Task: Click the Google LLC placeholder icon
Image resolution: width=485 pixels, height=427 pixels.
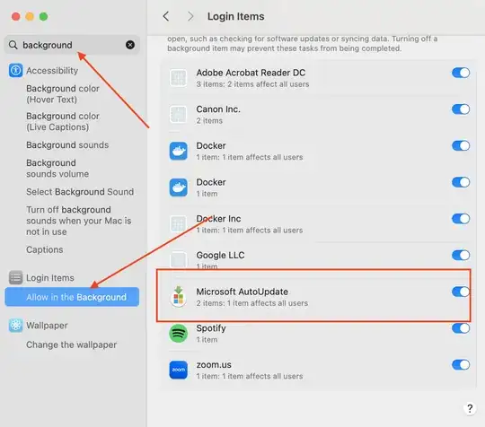Action: tap(178, 259)
